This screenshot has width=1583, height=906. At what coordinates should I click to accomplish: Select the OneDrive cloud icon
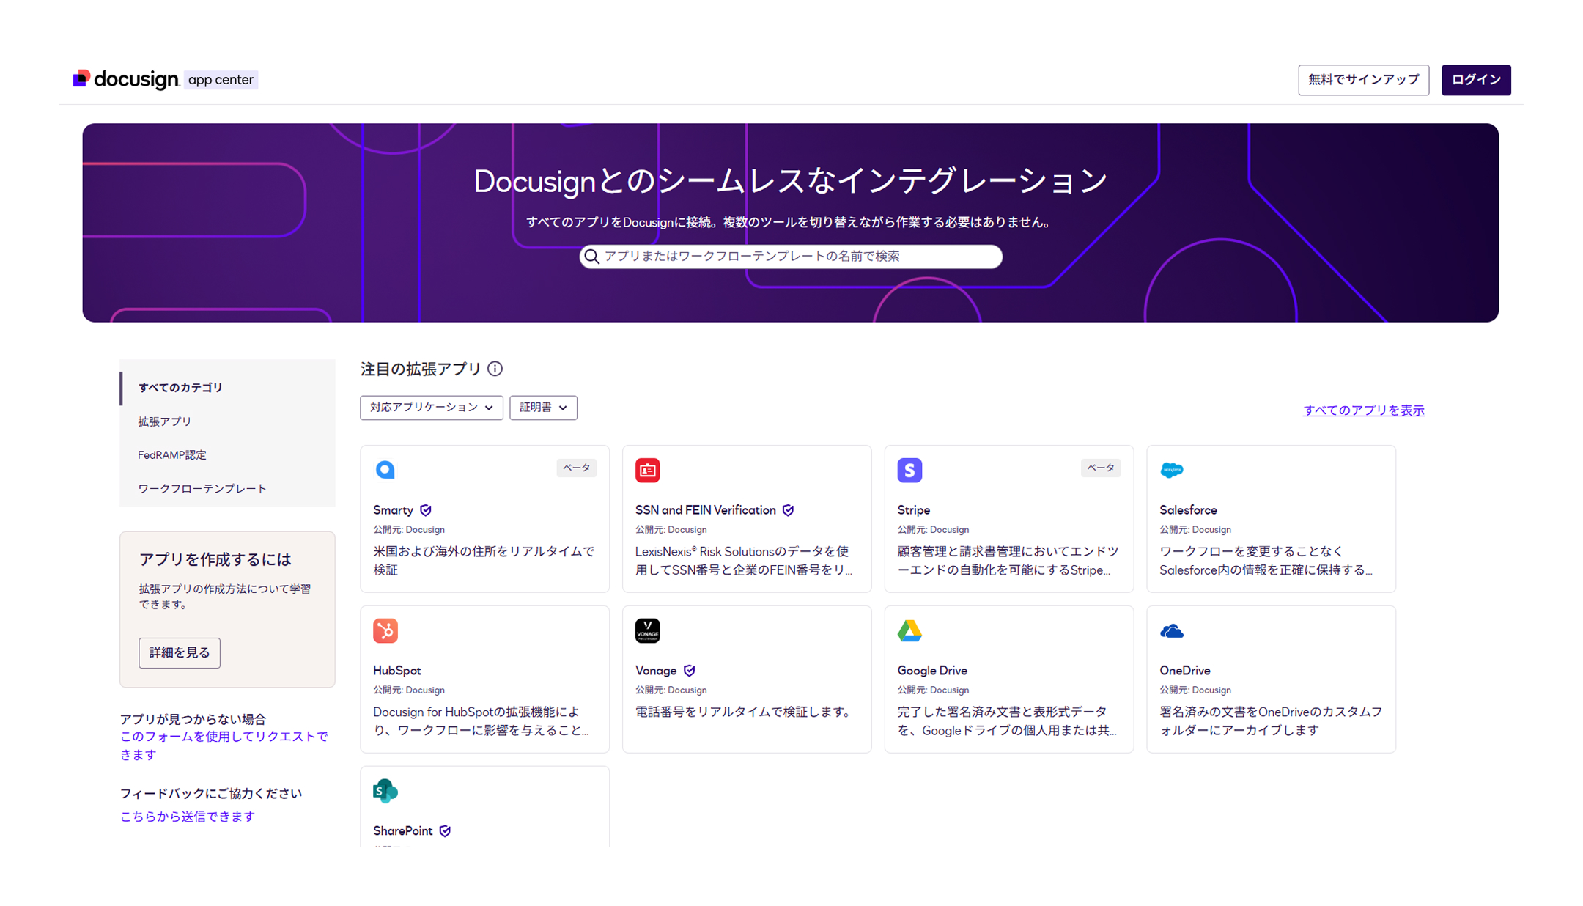click(x=1171, y=630)
